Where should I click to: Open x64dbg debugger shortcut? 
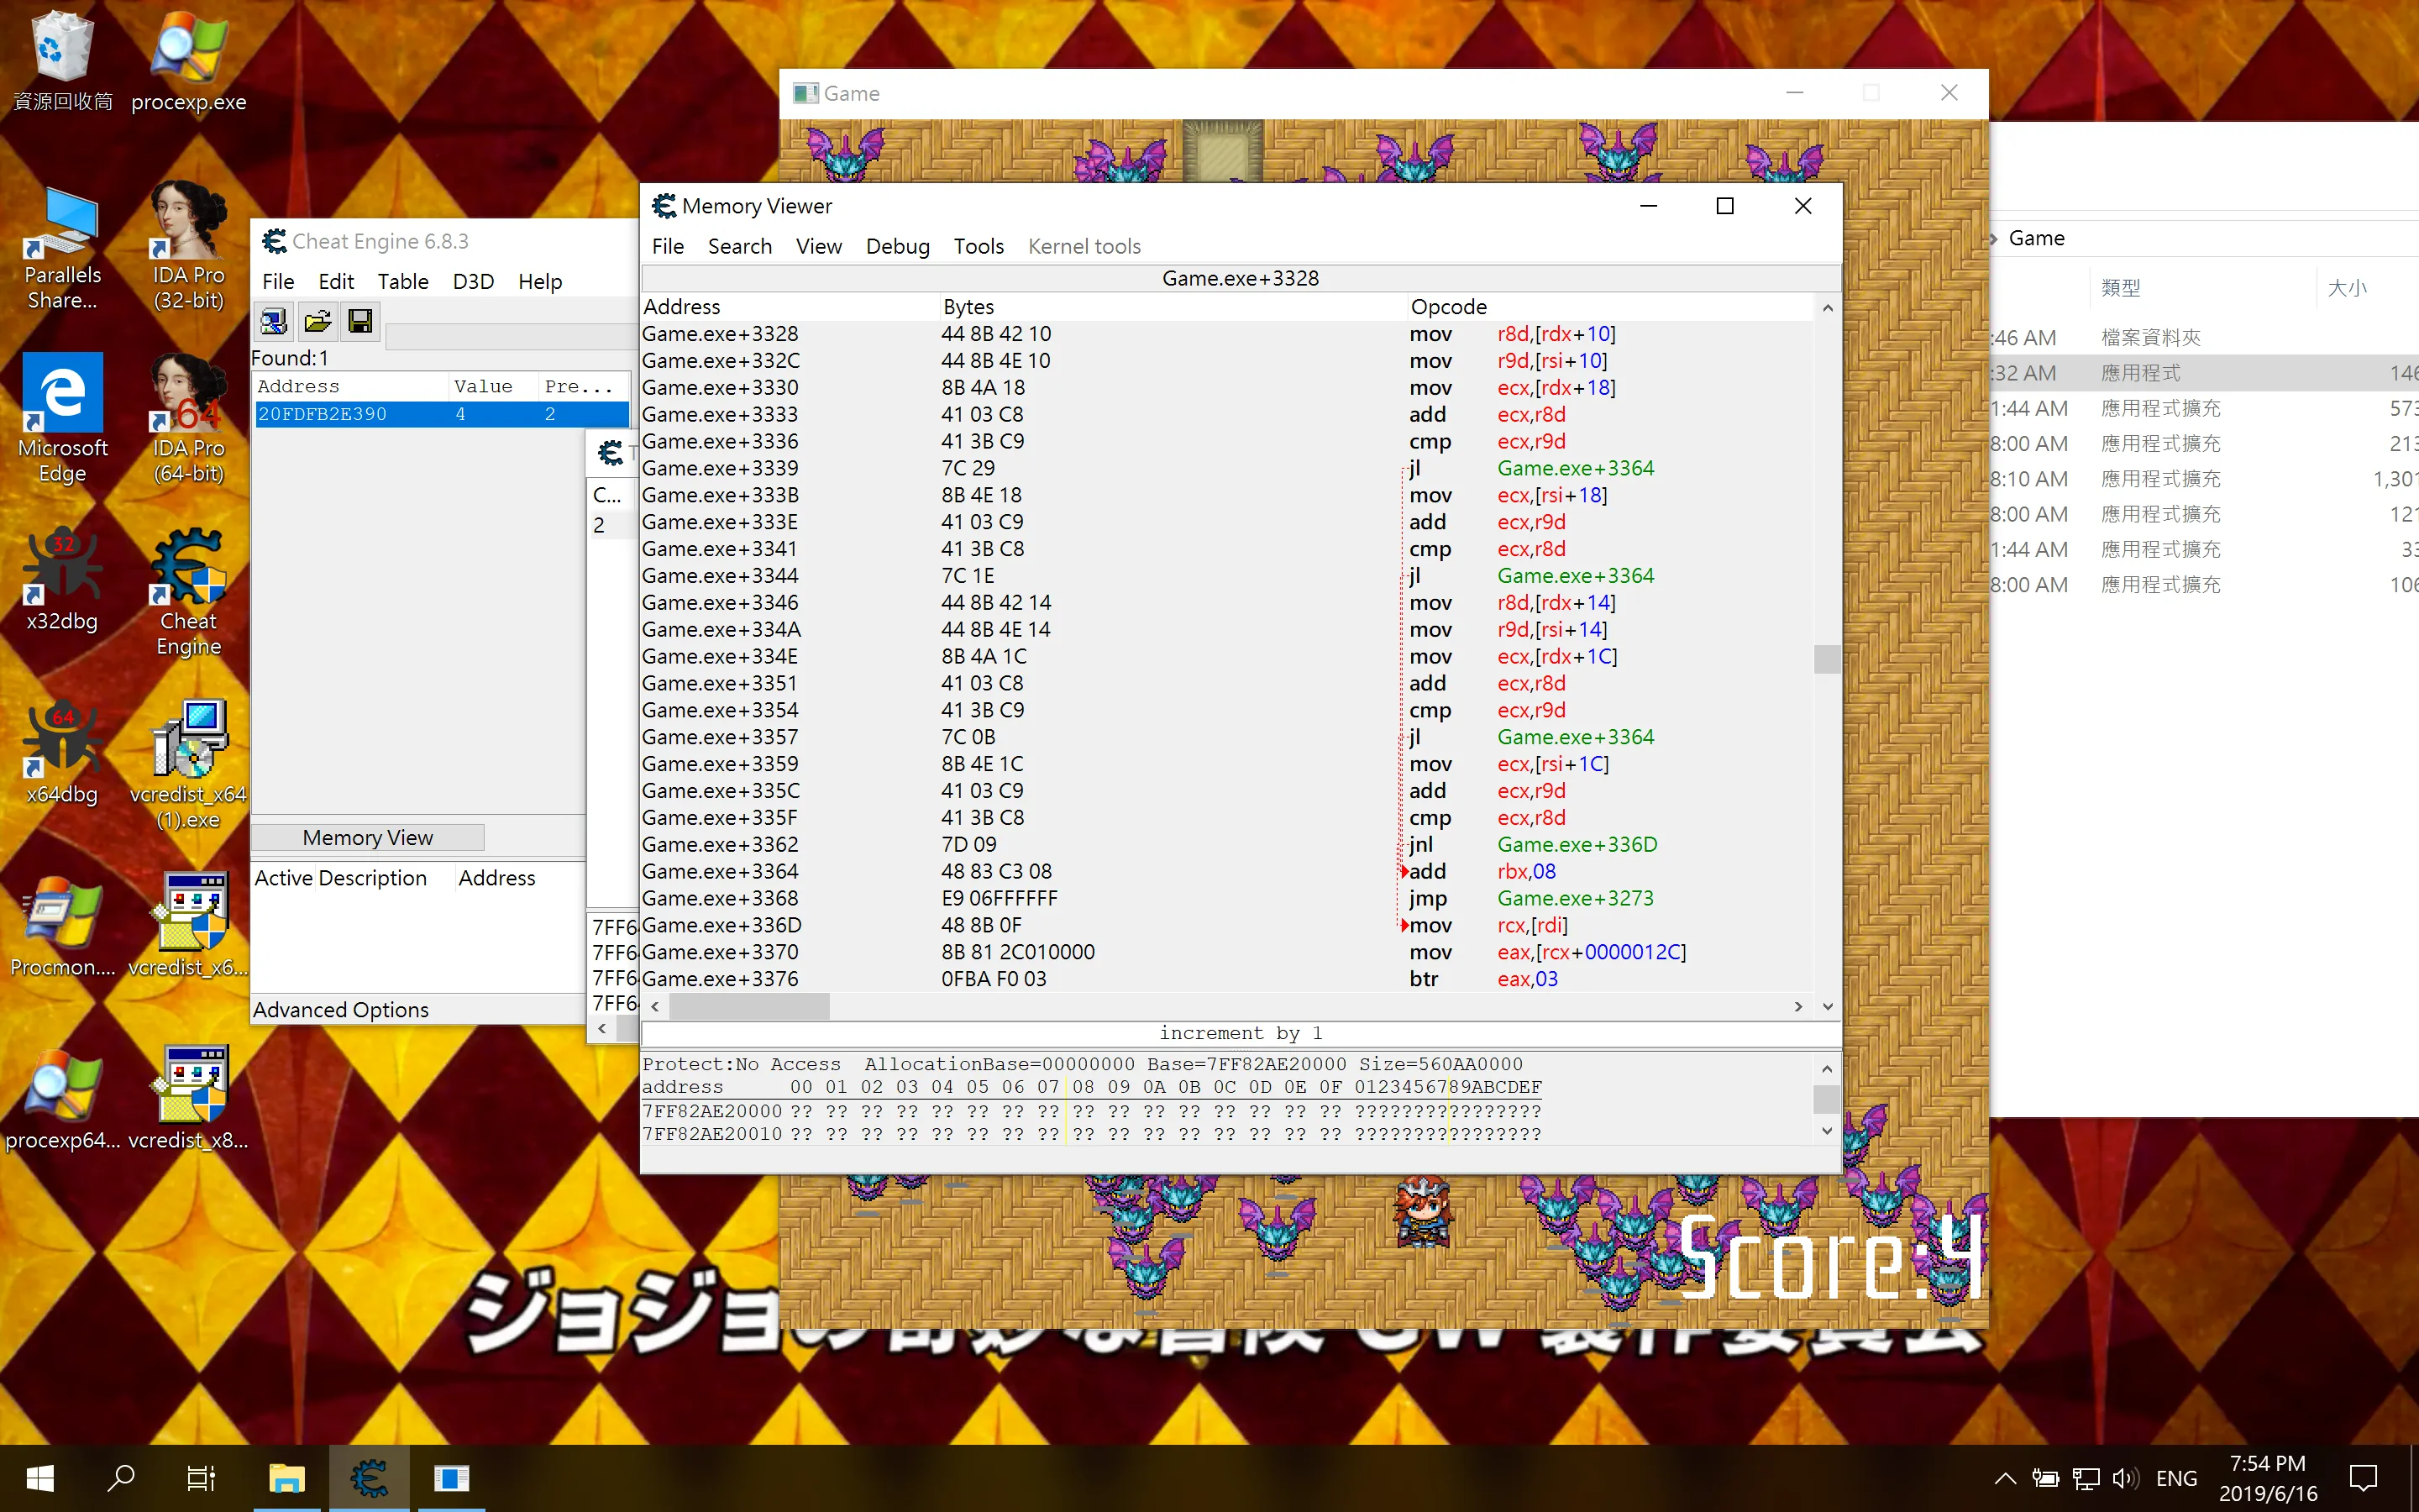pyautogui.click(x=62, y=752)
